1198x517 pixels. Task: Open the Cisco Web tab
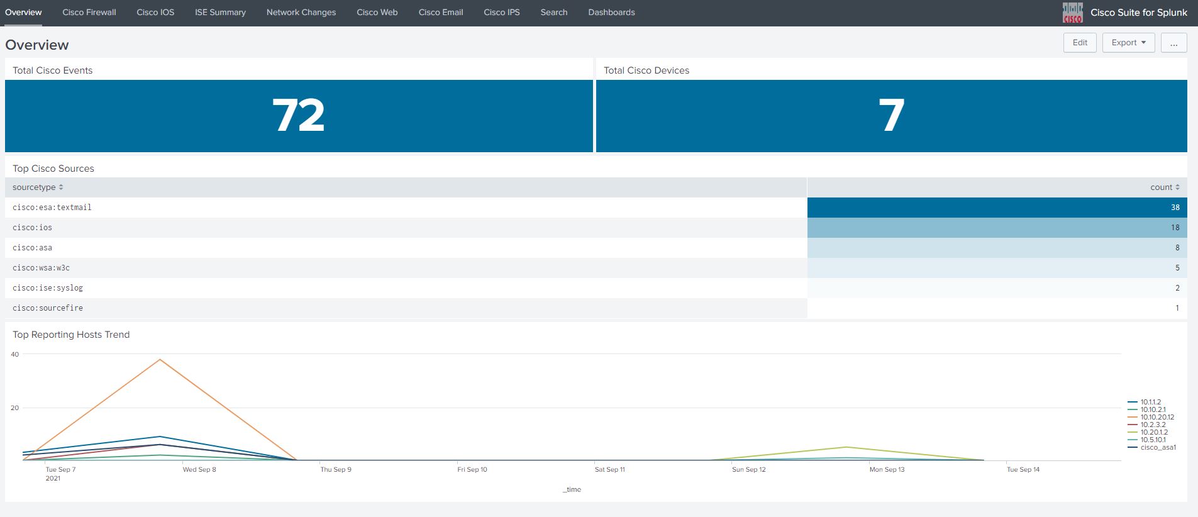click(x=377, y=13)
